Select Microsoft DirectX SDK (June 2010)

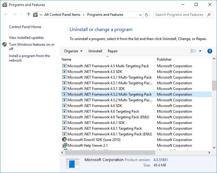[94, 140]
